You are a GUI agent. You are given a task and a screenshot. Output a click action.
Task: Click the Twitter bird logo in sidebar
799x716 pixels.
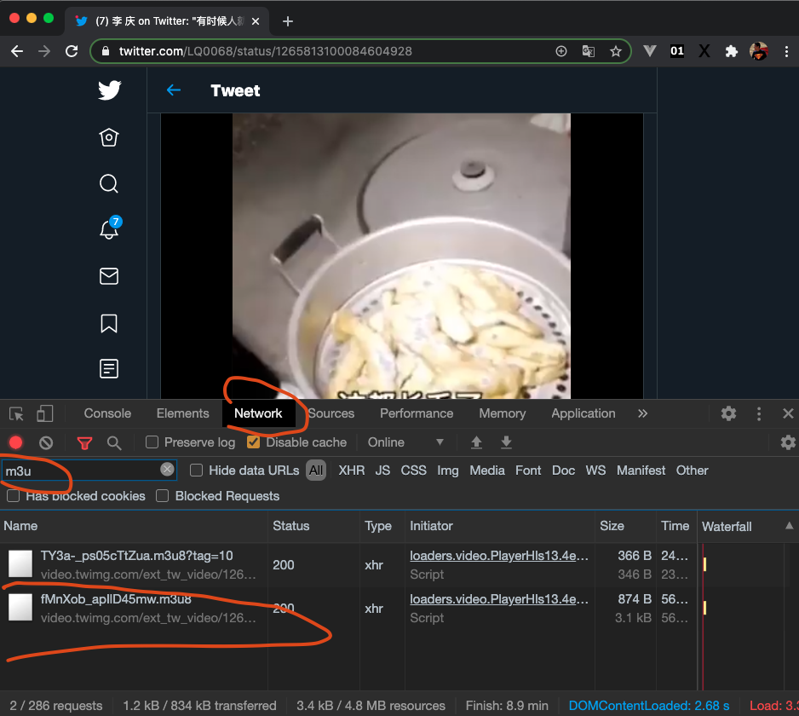point(109,90)
